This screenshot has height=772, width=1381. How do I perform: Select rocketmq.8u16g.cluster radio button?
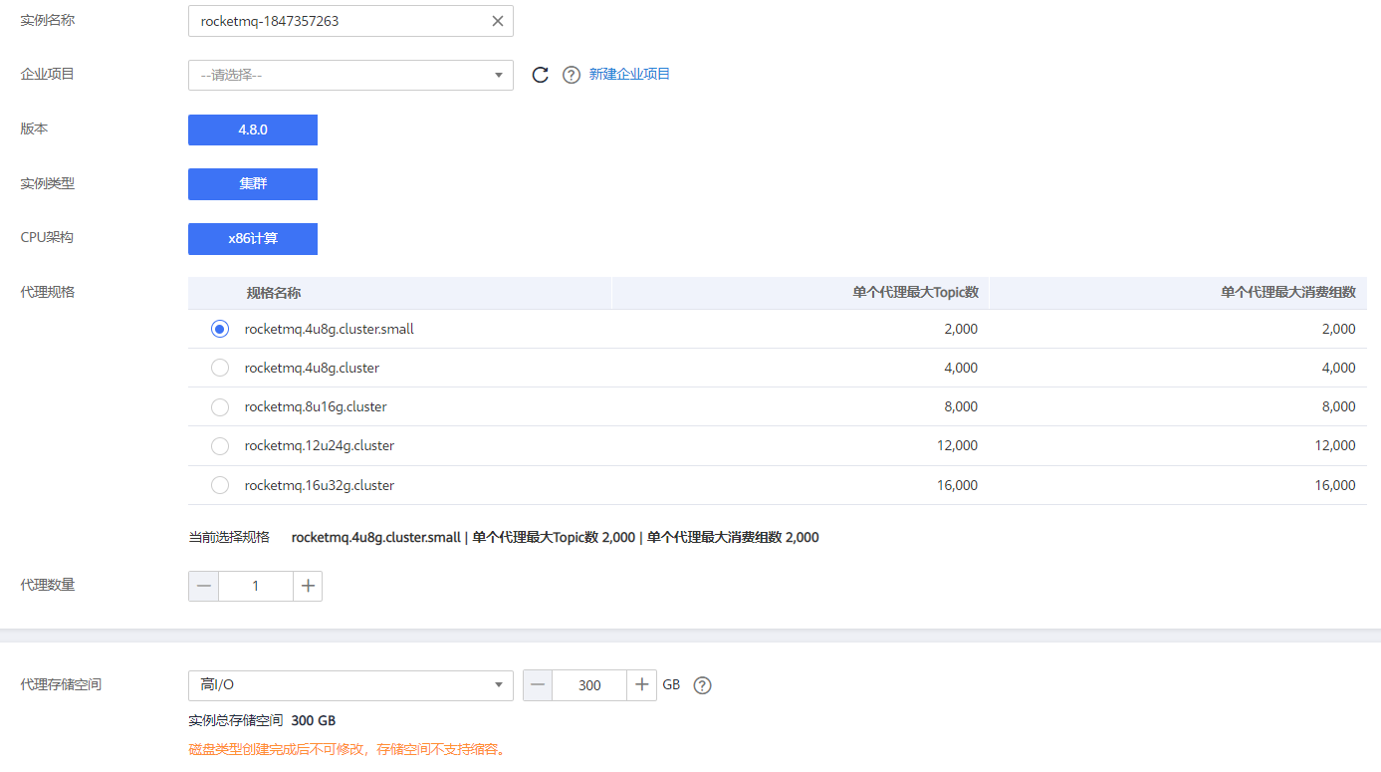pos(220,406)
